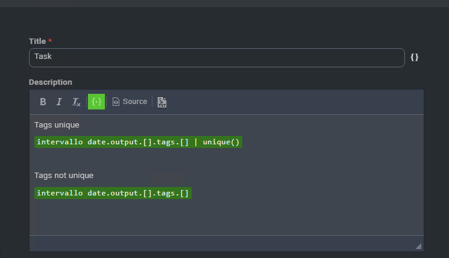The width and height of the screenshot is (449, 258).
Task: Click the green curly-braces placeholder button
Action: [x=96, y=102]
